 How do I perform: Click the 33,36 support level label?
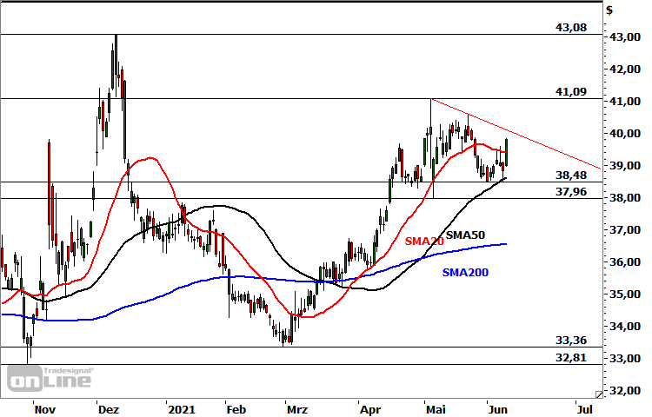pyautogui.click(x=570, y=340)
